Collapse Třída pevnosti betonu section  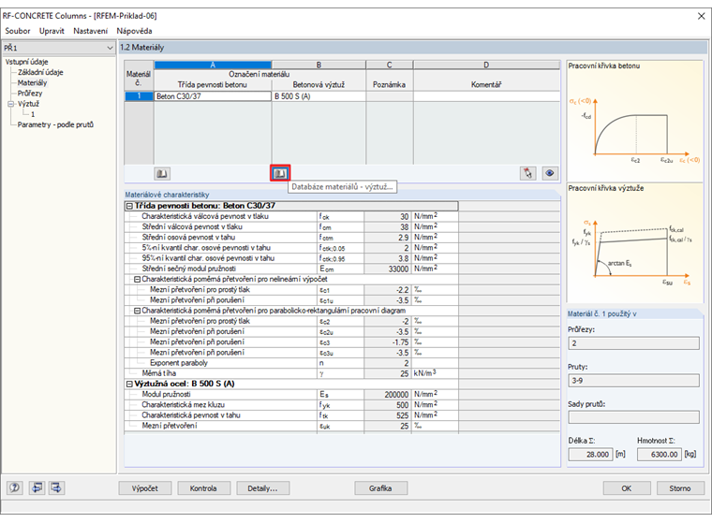[x=129, y=206]
